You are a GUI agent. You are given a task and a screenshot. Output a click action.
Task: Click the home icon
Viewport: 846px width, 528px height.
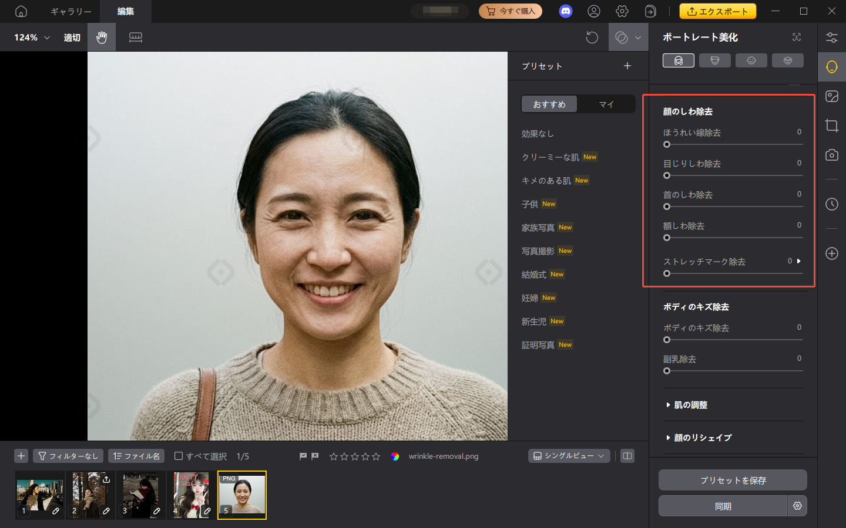[21, 11]
